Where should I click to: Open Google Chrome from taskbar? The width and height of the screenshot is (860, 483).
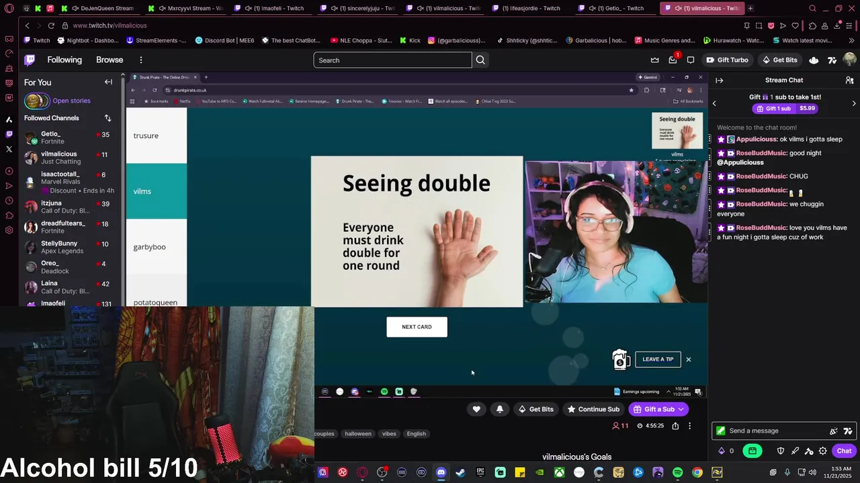tap(697, 472)
